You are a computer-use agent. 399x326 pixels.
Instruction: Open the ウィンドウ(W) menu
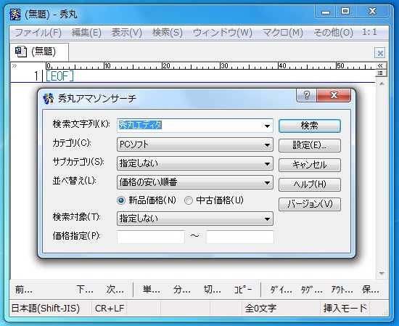223,33
